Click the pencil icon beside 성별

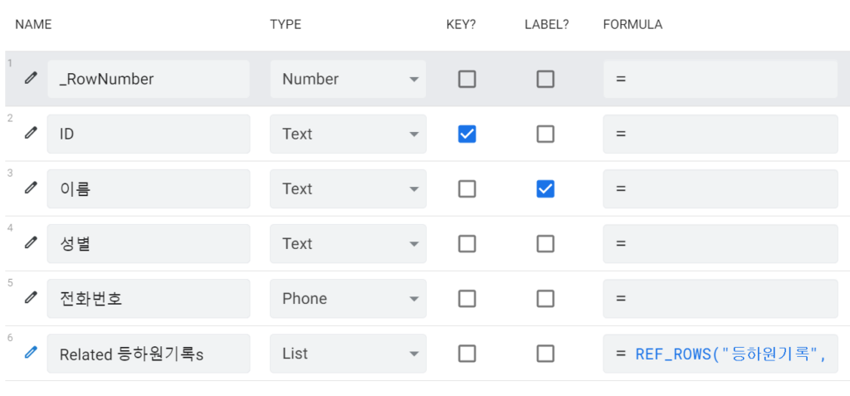(32, 242)
